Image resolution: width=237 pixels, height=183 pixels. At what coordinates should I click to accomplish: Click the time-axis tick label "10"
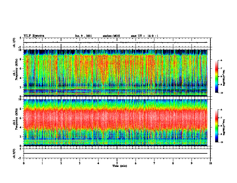[210, 163]
